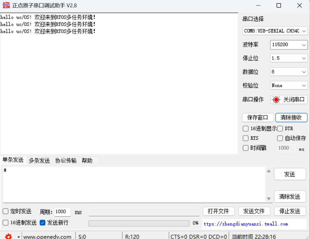Minimize the XCOM window
This screenshot has width=310, height=239.
258,6
